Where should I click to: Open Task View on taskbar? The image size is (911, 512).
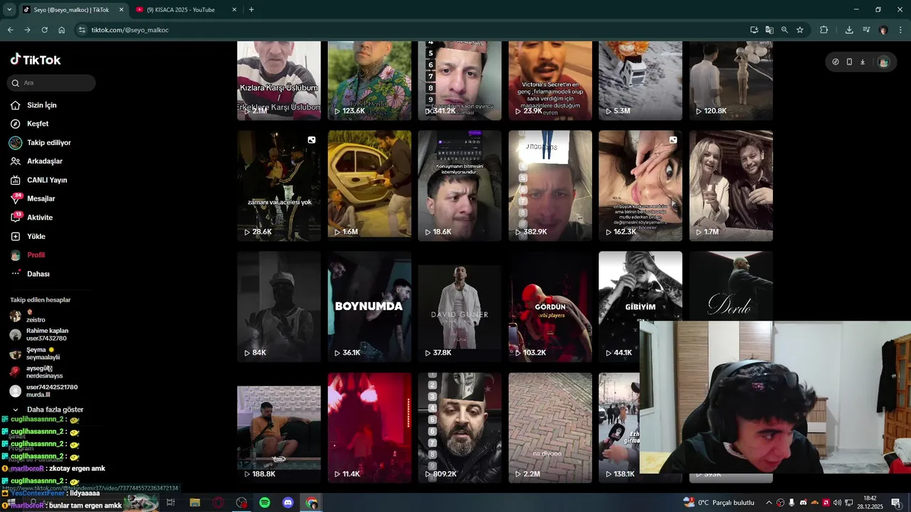tap(171, 503)
